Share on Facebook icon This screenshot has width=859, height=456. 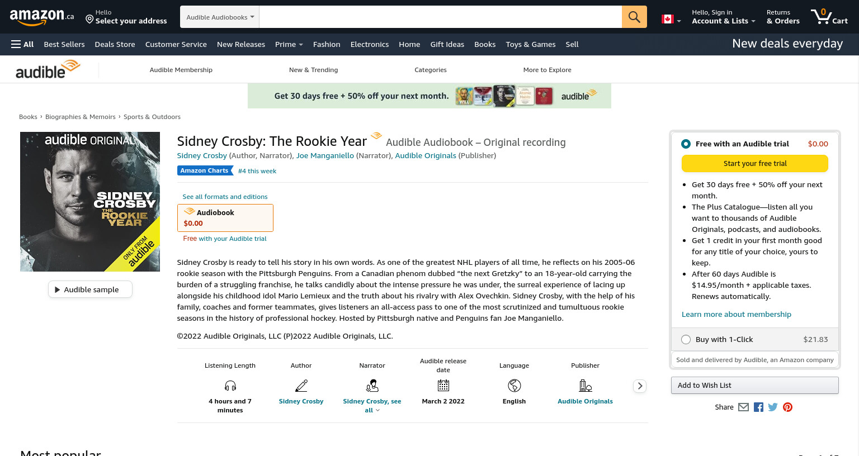point(758,407)
